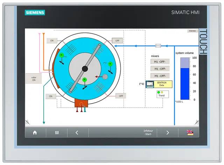The height and width of the screenshot is (165, 224).
Task: Start the Infotour
Action: point(148,132)
